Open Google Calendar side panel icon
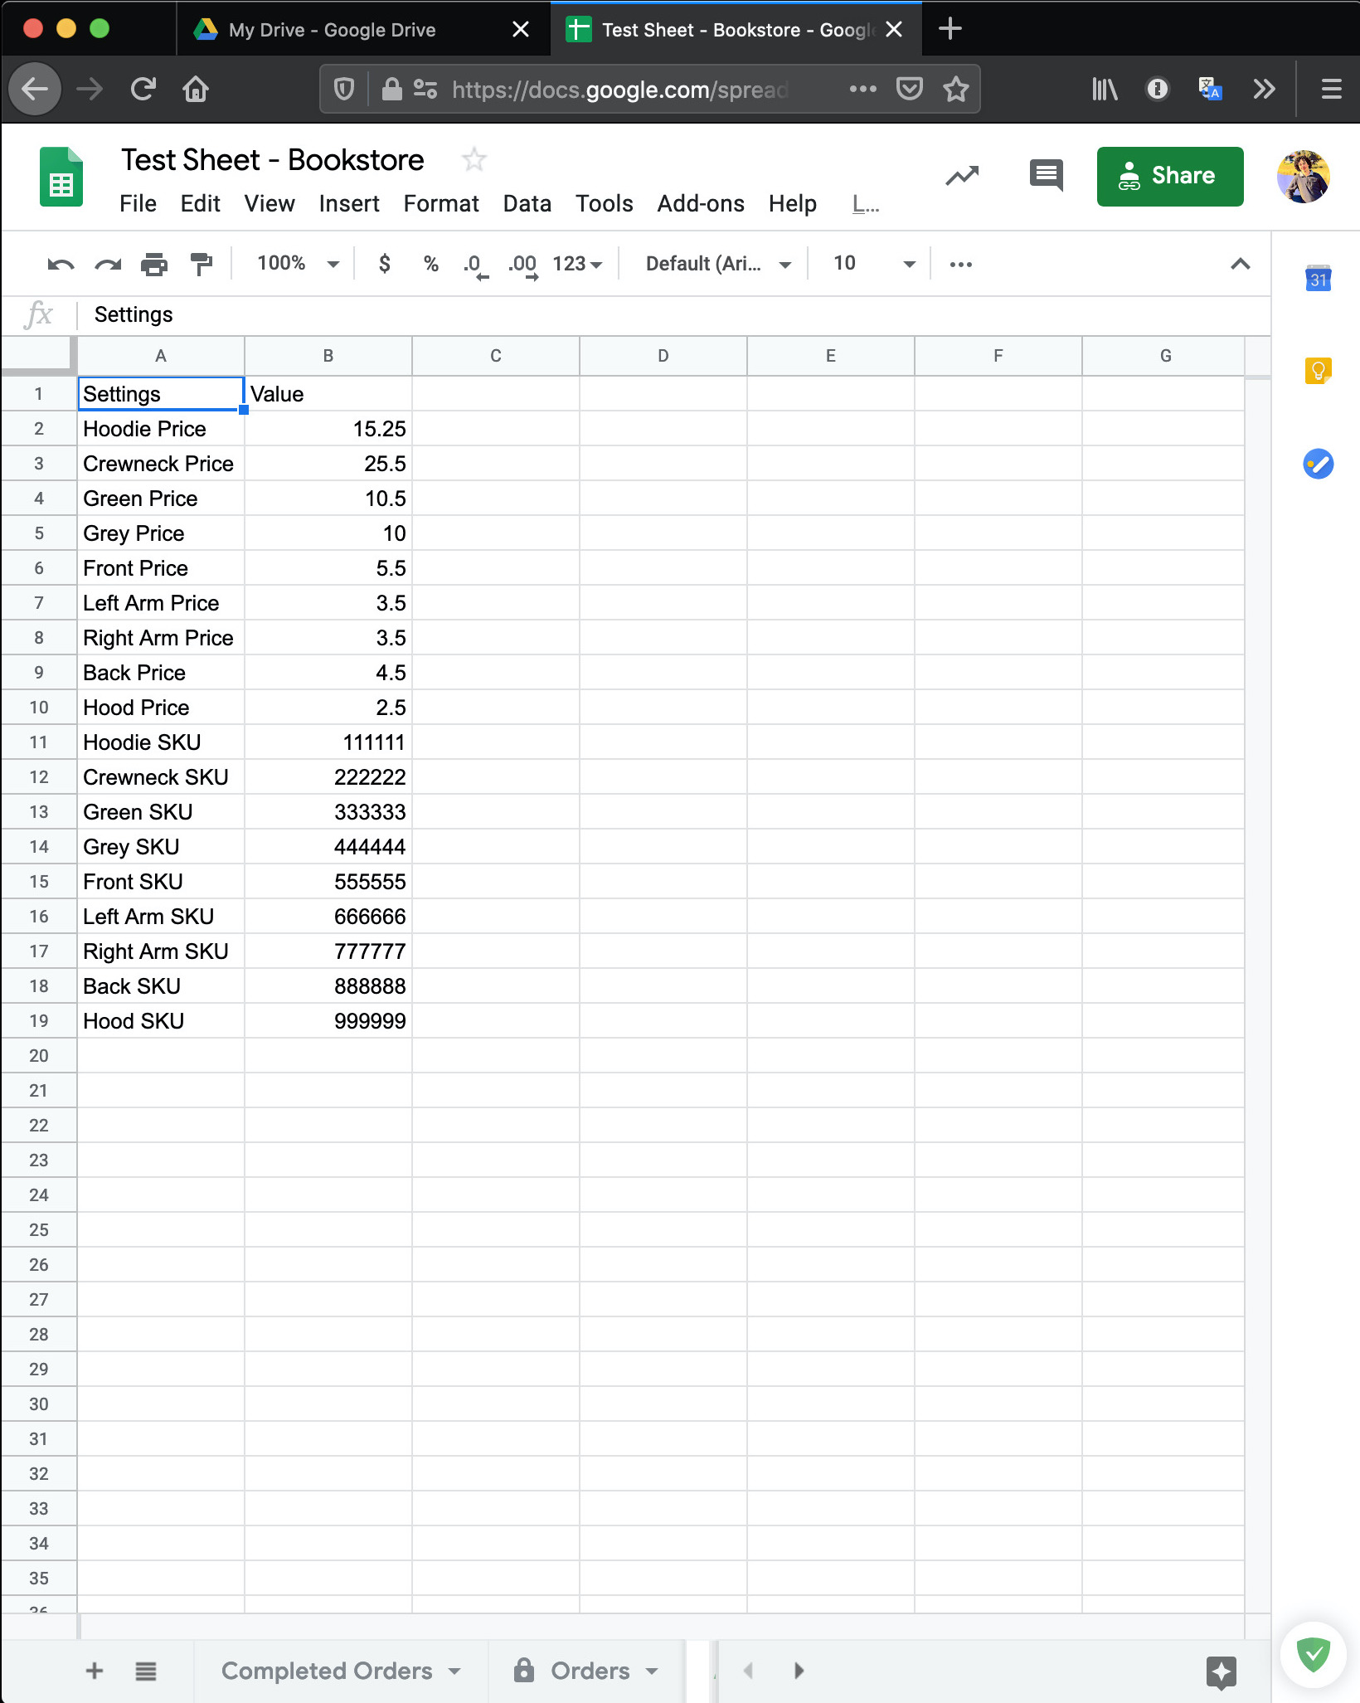This screenshot has width=1360, height=1703. click(1318, 280)
